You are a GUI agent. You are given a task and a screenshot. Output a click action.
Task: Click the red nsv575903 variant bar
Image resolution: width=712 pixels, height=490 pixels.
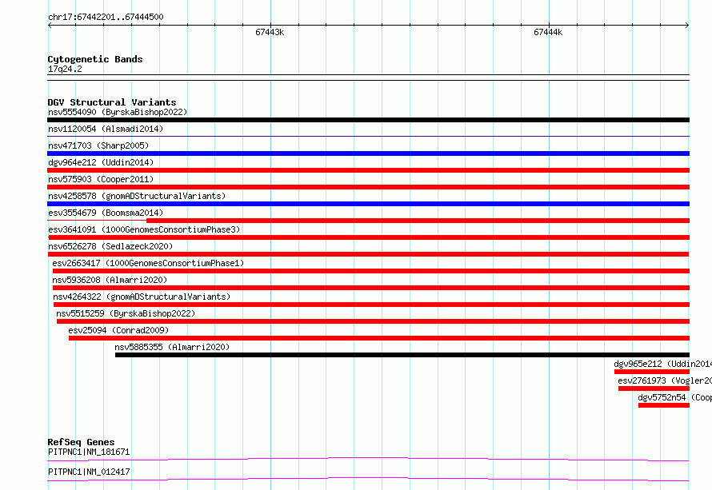tap(368, 187)
